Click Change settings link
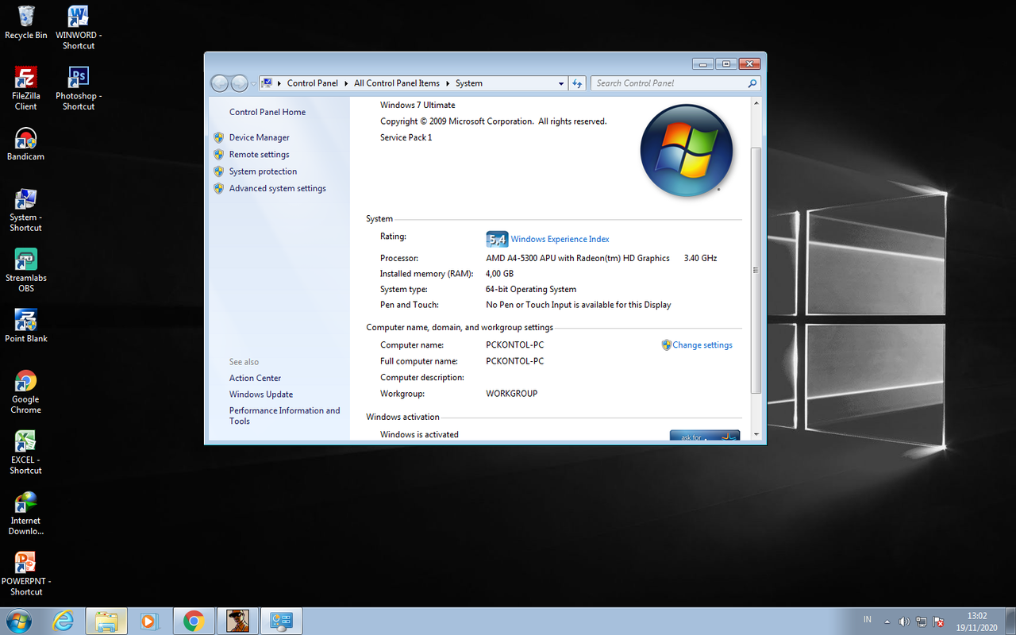The width and height of the screenshot is (1016, 635). (702, 345)
